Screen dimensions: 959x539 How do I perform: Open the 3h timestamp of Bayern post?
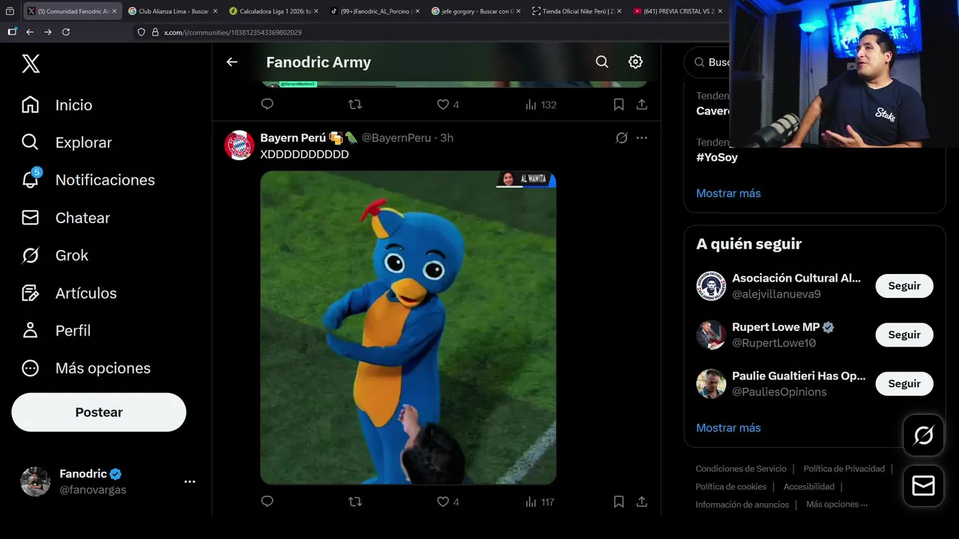coord(447,138)
